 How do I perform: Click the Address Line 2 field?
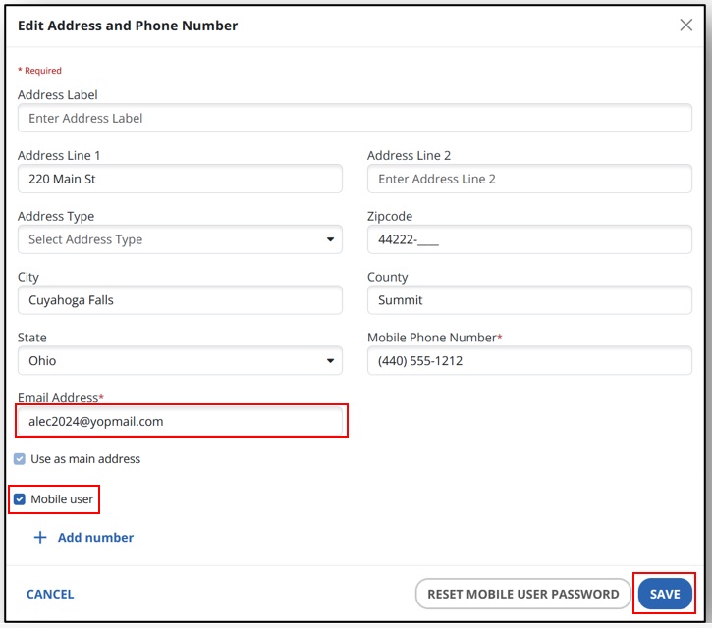[x=529, y=180]
